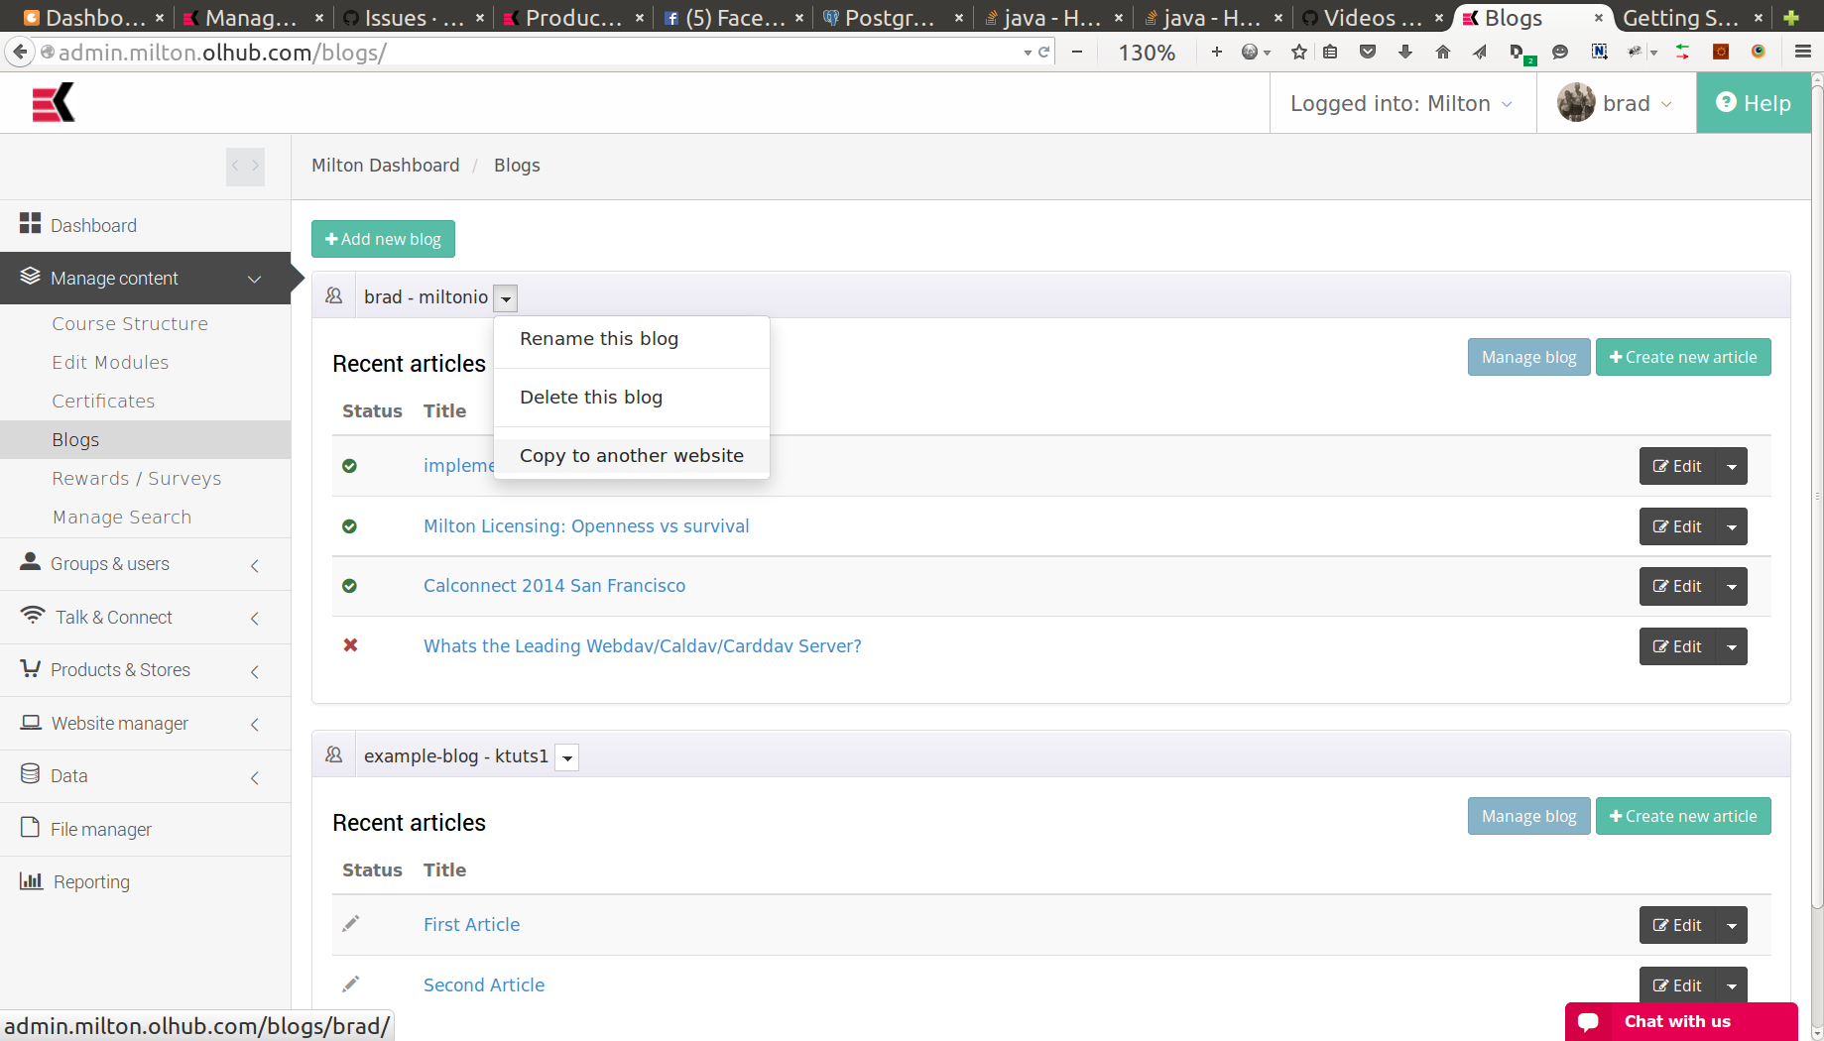Open Edit Modules in sidebar
Viewport: 1824px width, 1041px height.
coord(110,362)
